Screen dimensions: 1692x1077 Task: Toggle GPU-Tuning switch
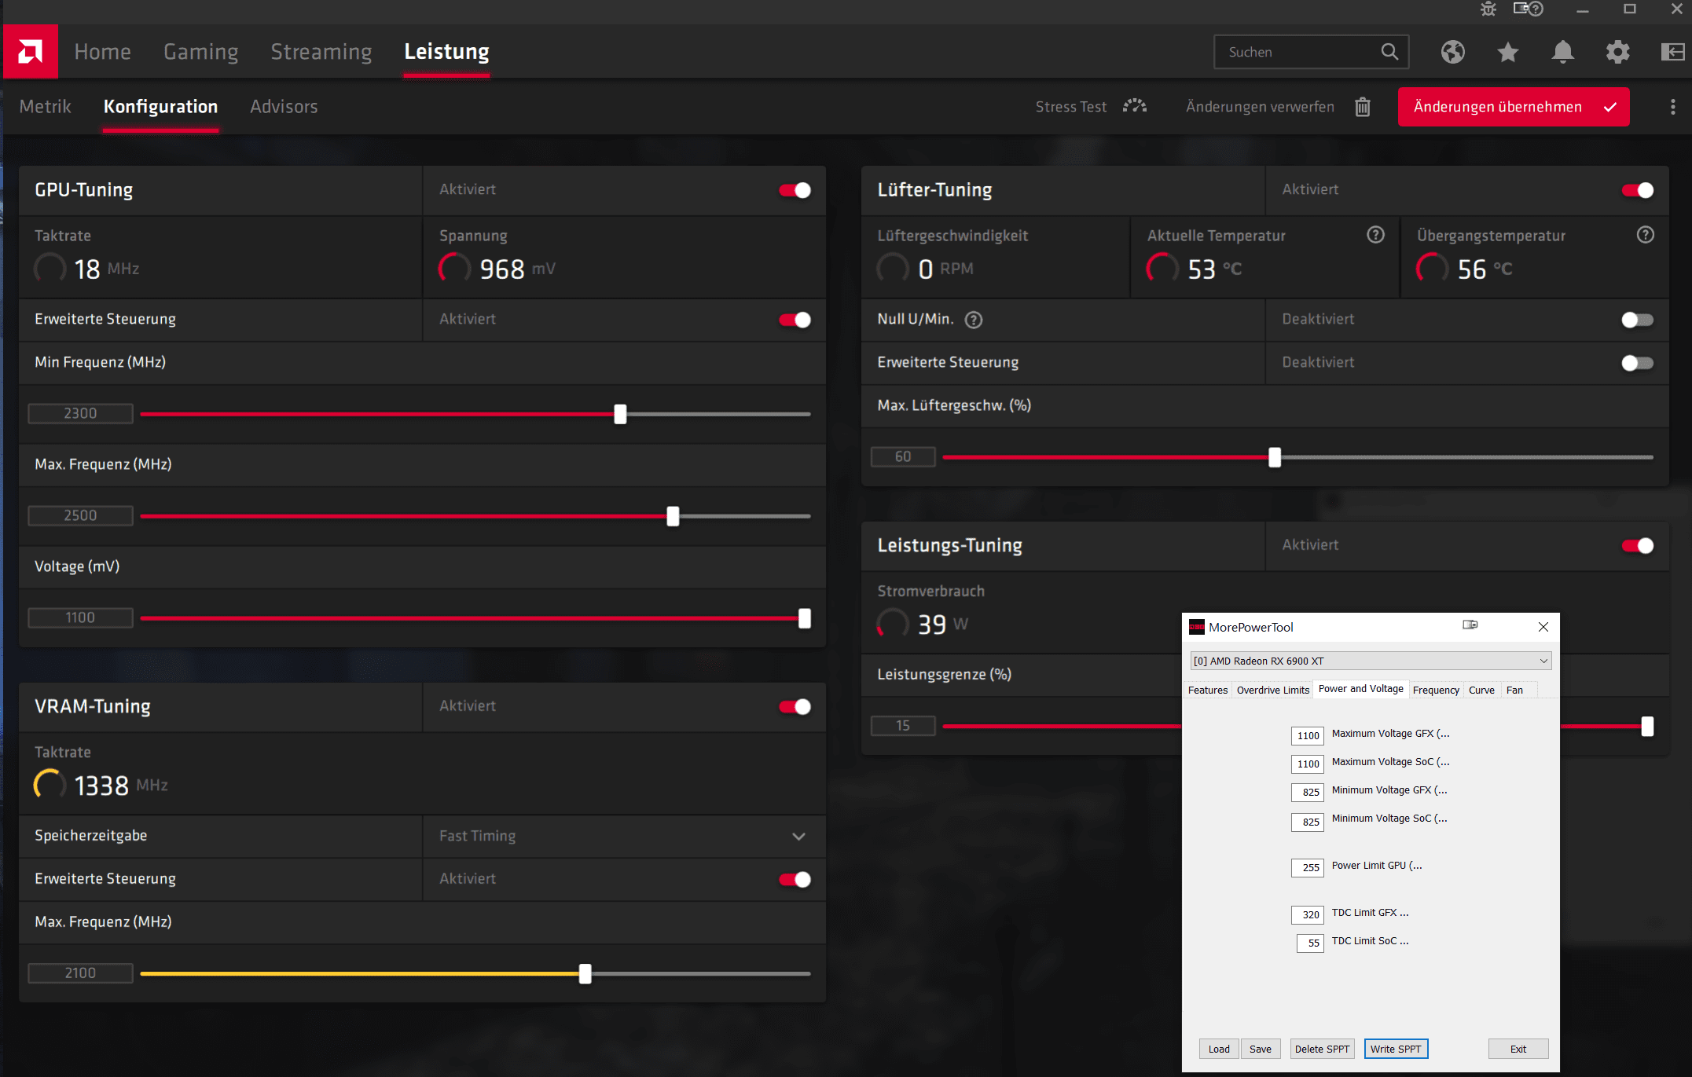click(795, 190)
